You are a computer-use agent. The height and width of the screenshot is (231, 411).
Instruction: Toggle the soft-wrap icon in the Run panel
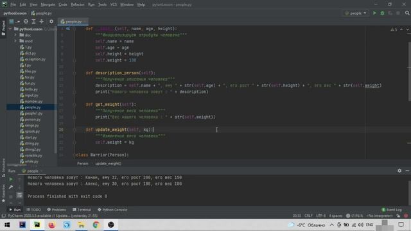19,195
